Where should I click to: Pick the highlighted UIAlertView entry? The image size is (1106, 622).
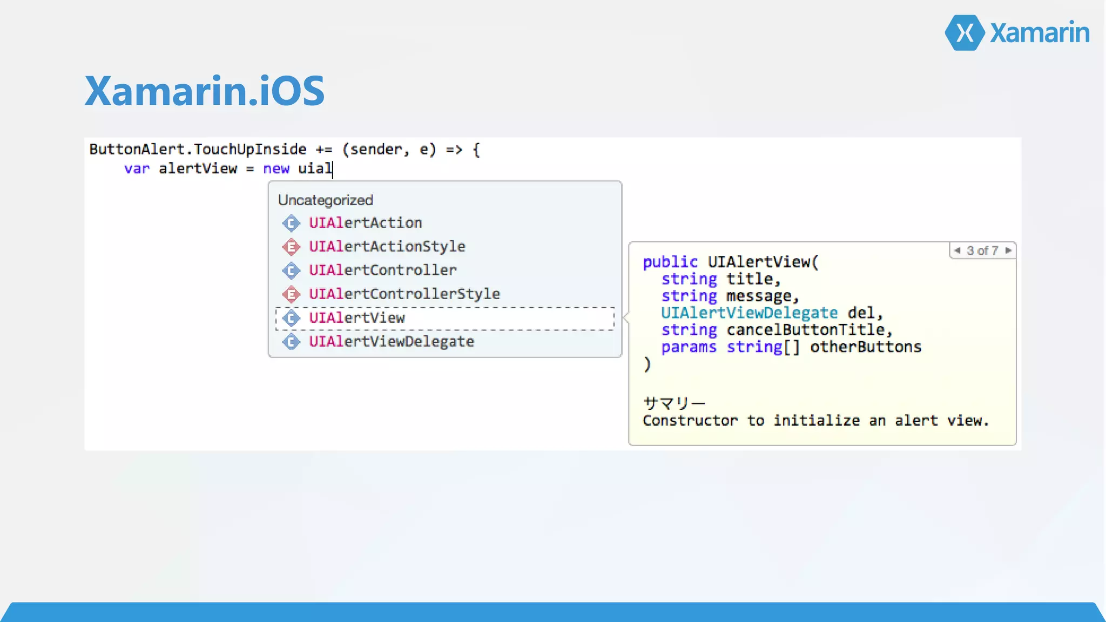pos(445,319)
